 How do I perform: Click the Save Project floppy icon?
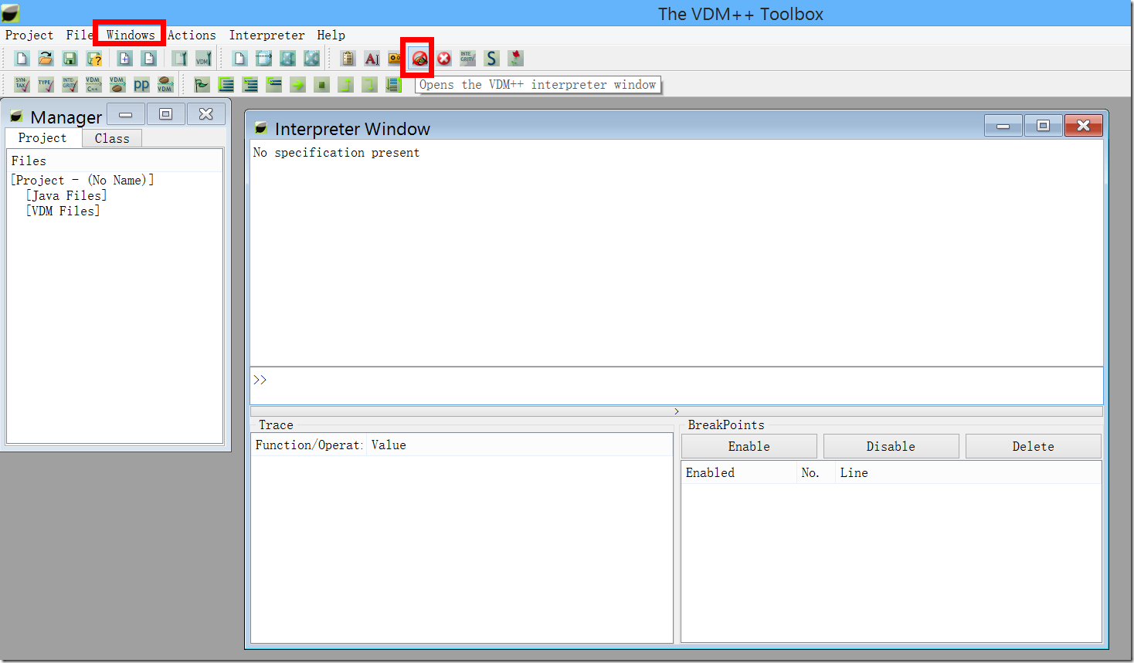(70, 58)
